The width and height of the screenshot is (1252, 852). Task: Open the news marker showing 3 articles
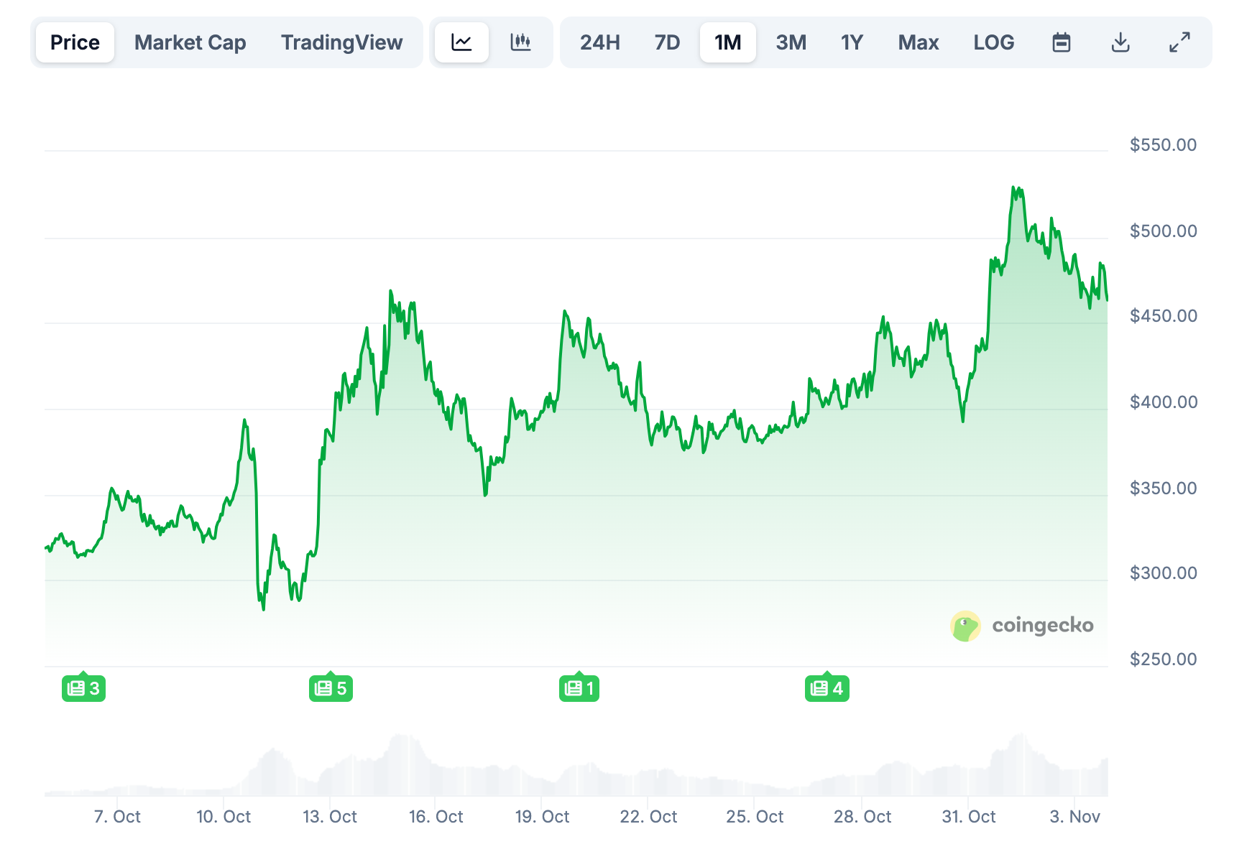point(83,688)
